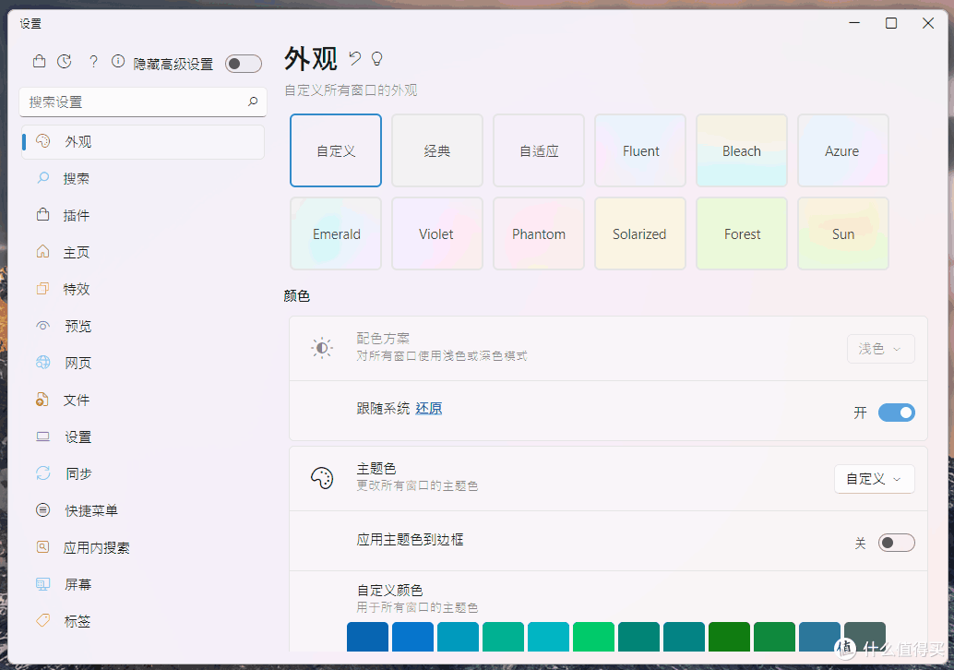Screen dimensions: 954x670
Task: Pick the dark green custom color swatch
Action: coord(729,637)
